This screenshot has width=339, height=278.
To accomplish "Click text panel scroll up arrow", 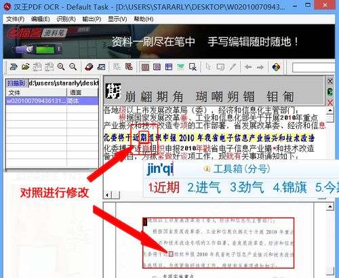I will pyautogui.click(x=330, y=111).
